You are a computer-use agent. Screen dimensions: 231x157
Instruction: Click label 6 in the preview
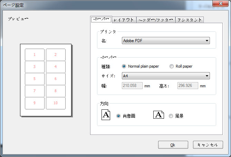[56, 79]
